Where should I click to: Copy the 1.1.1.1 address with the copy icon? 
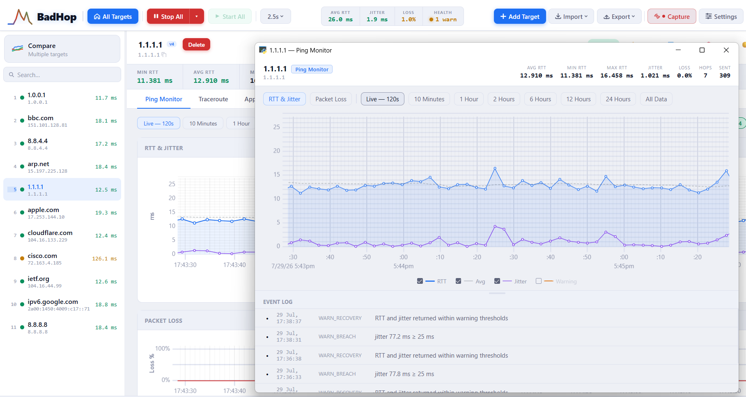(164, 55)
